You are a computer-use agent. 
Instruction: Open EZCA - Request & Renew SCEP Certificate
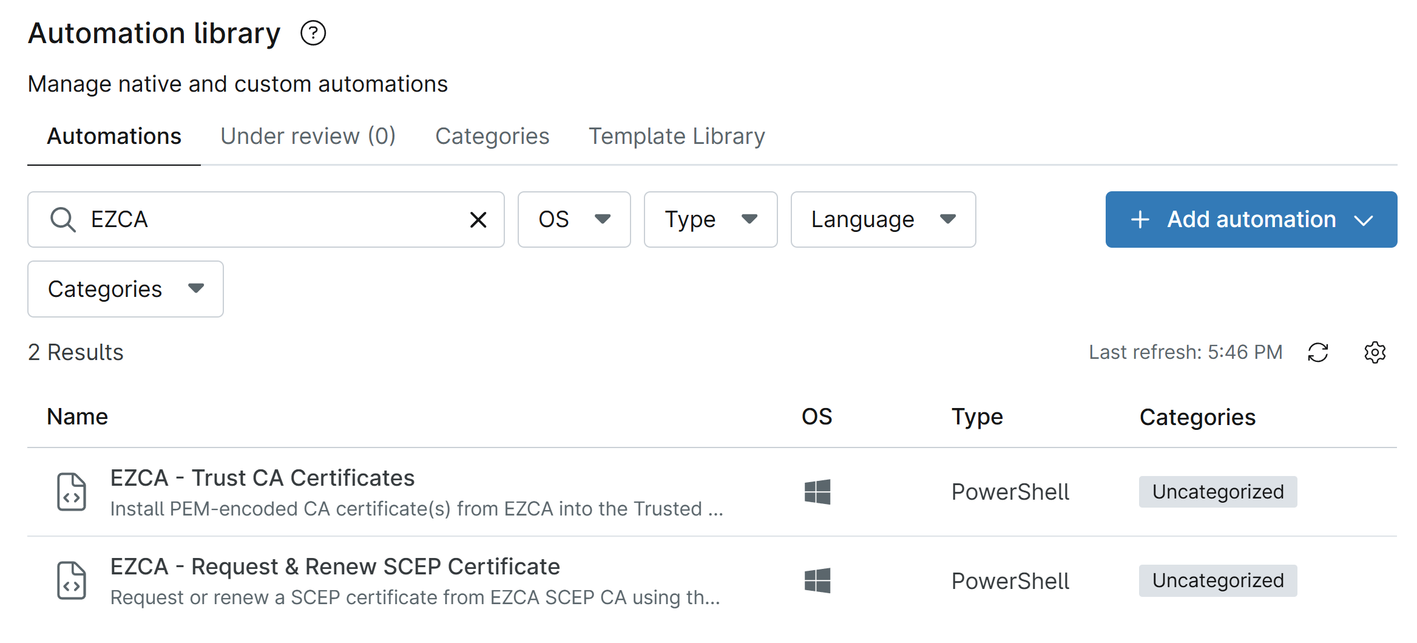pyautogui.click(x=335, y=566)
